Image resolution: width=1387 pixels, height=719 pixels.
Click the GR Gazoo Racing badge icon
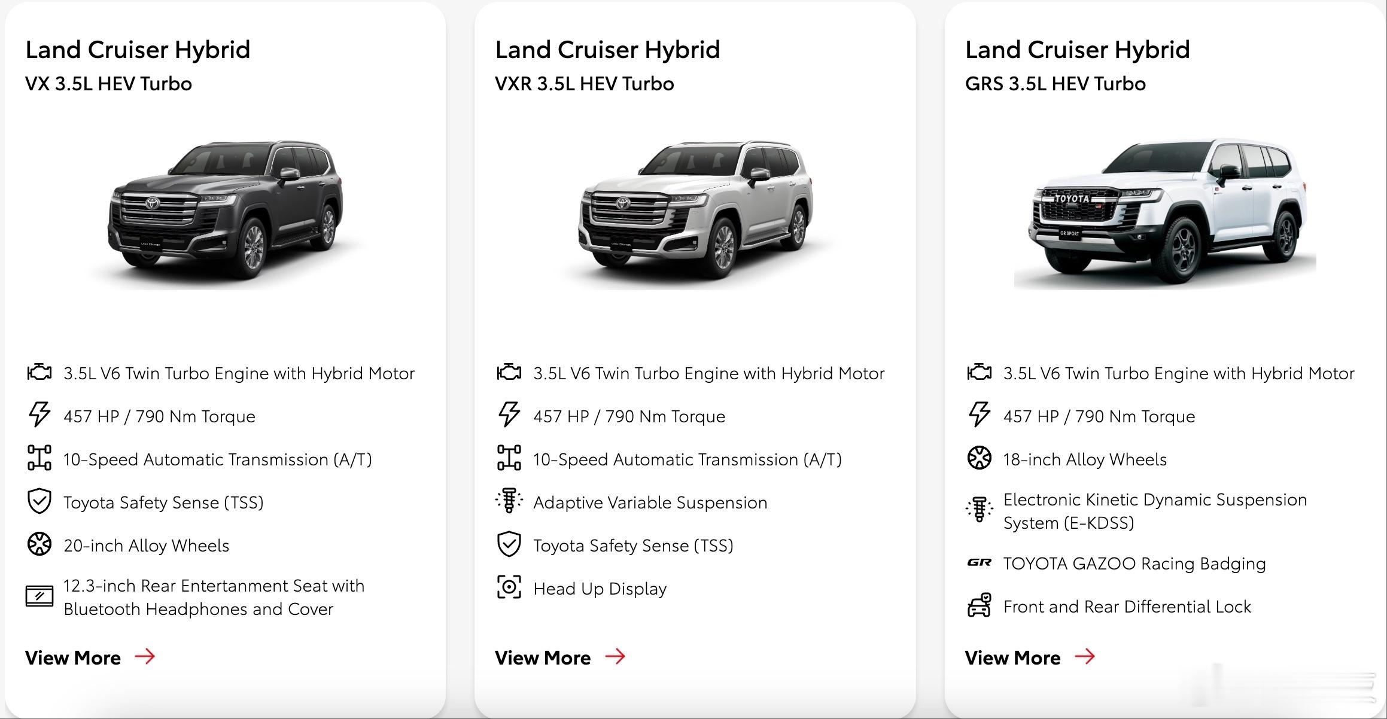[x=980, y=562]
